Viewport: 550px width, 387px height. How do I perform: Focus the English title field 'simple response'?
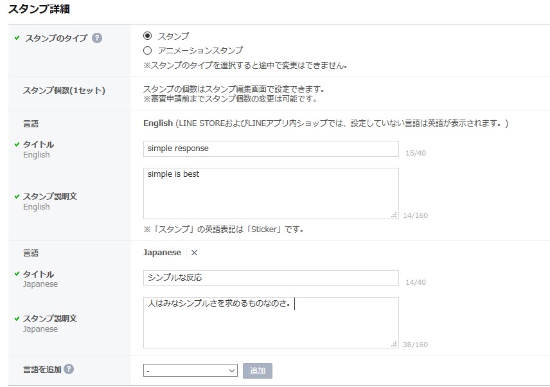271,148
